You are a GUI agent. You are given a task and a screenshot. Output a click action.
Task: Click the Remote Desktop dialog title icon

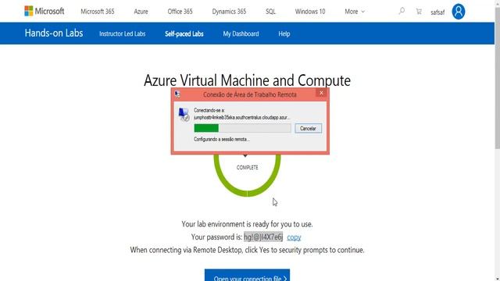(x=177, y=94)
